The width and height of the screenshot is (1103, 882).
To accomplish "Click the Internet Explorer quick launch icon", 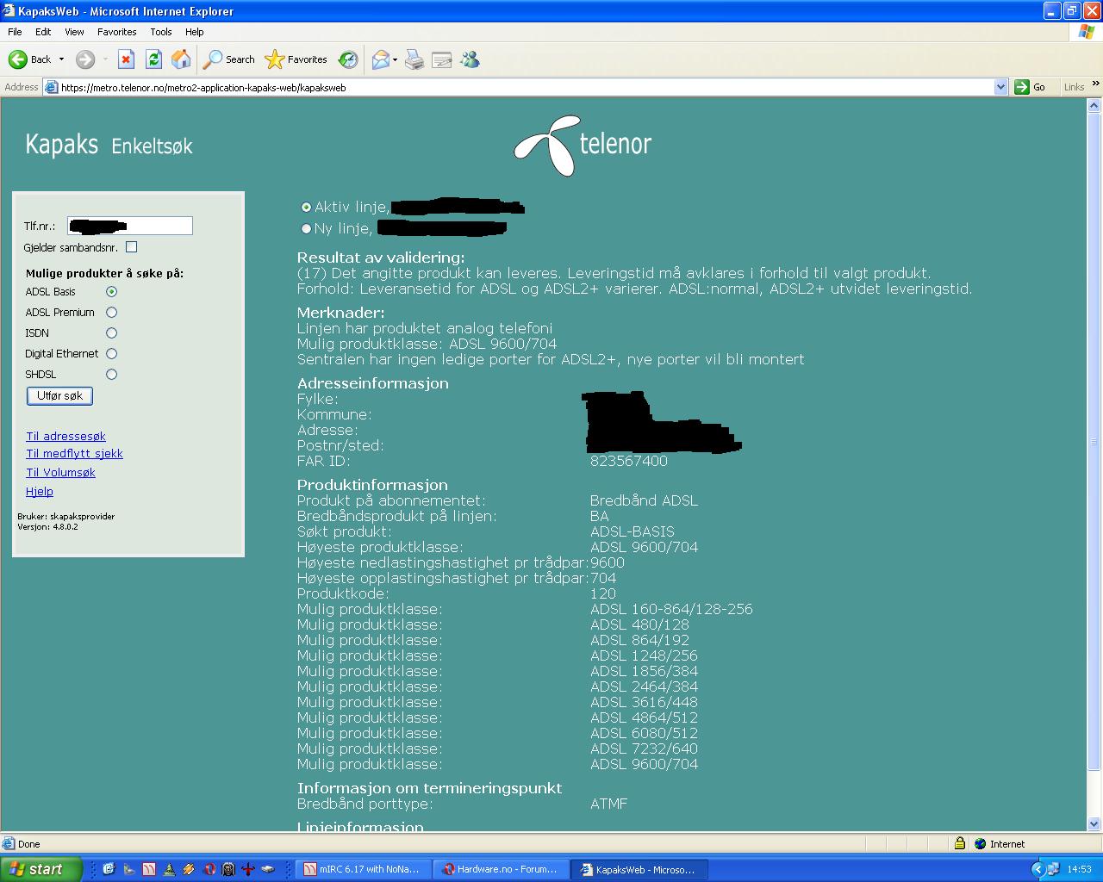I will [x=109, y=869].
